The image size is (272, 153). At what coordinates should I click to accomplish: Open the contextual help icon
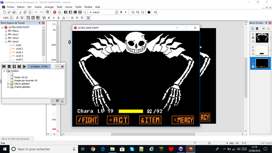pos(47,12)
